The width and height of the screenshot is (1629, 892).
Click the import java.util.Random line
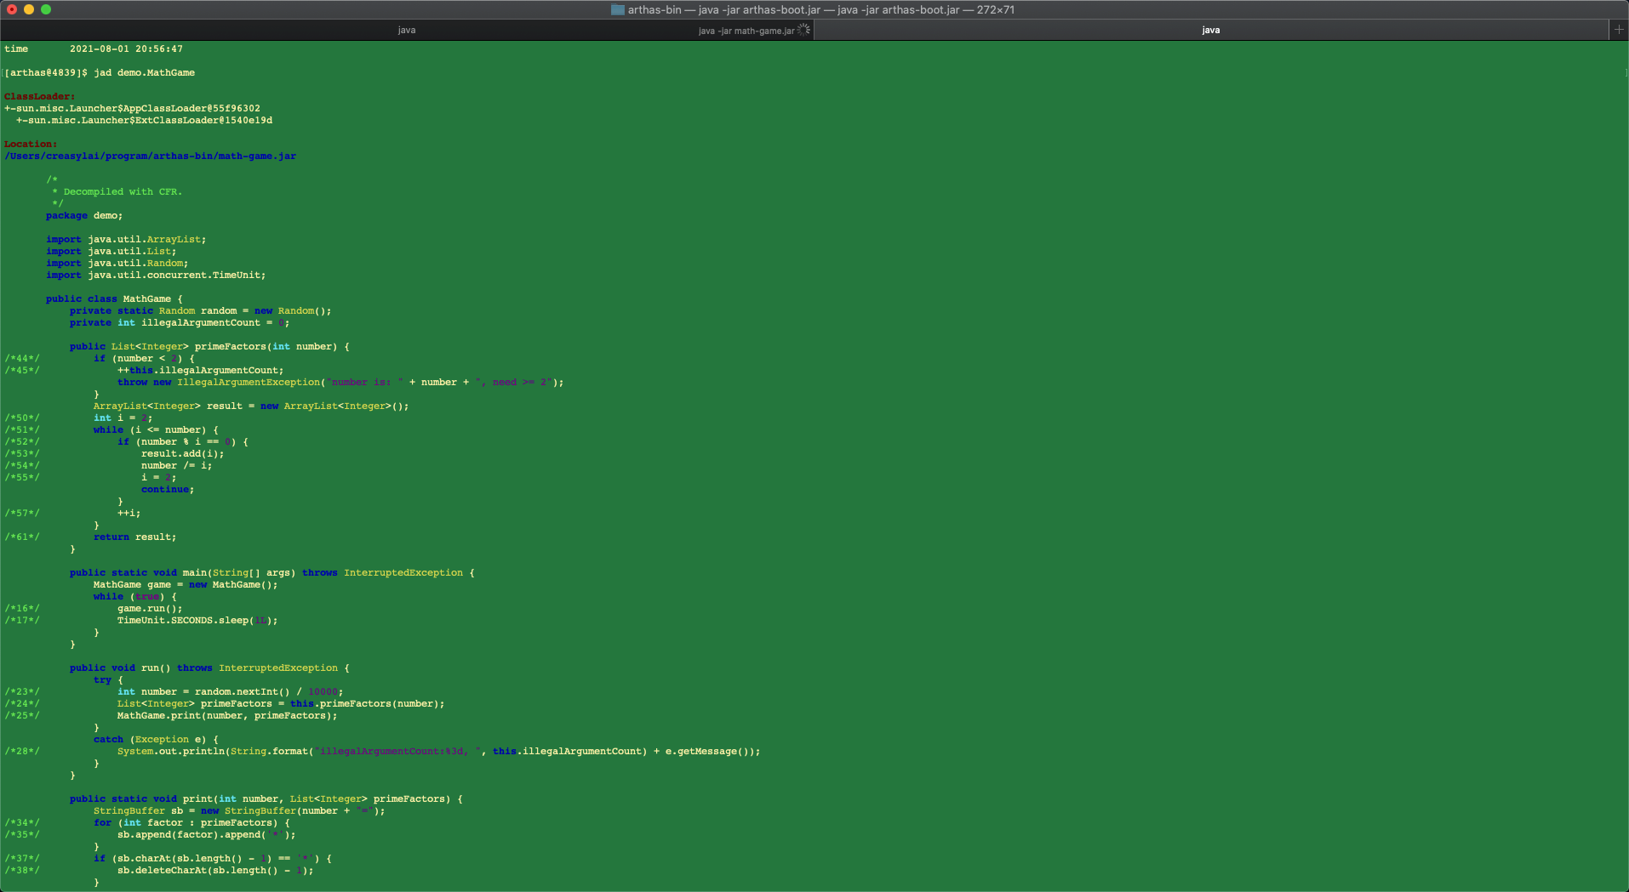117,264
